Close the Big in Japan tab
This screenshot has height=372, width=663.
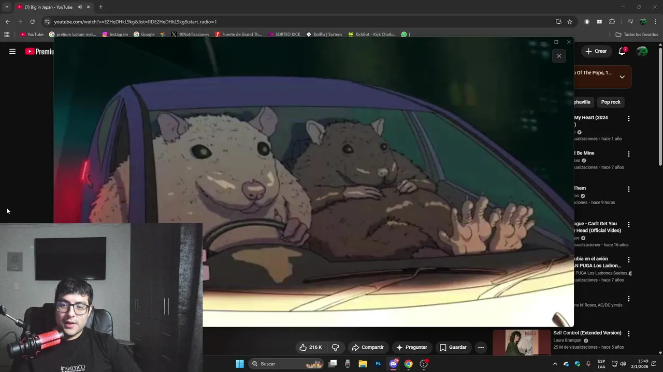pos(88,7)
